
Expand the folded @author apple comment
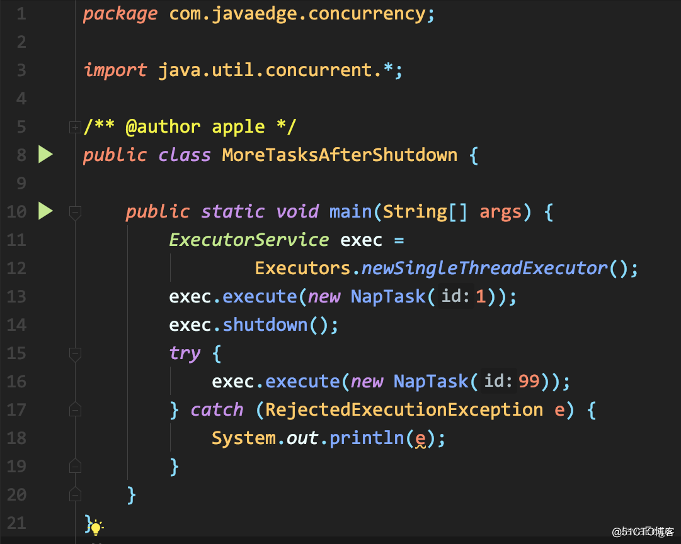pos(75,128)
